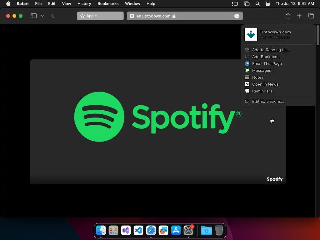Open System Settings from the Dock
This screenshot has height=240, width=320.
pyautogui.click(x=188, y=231)
